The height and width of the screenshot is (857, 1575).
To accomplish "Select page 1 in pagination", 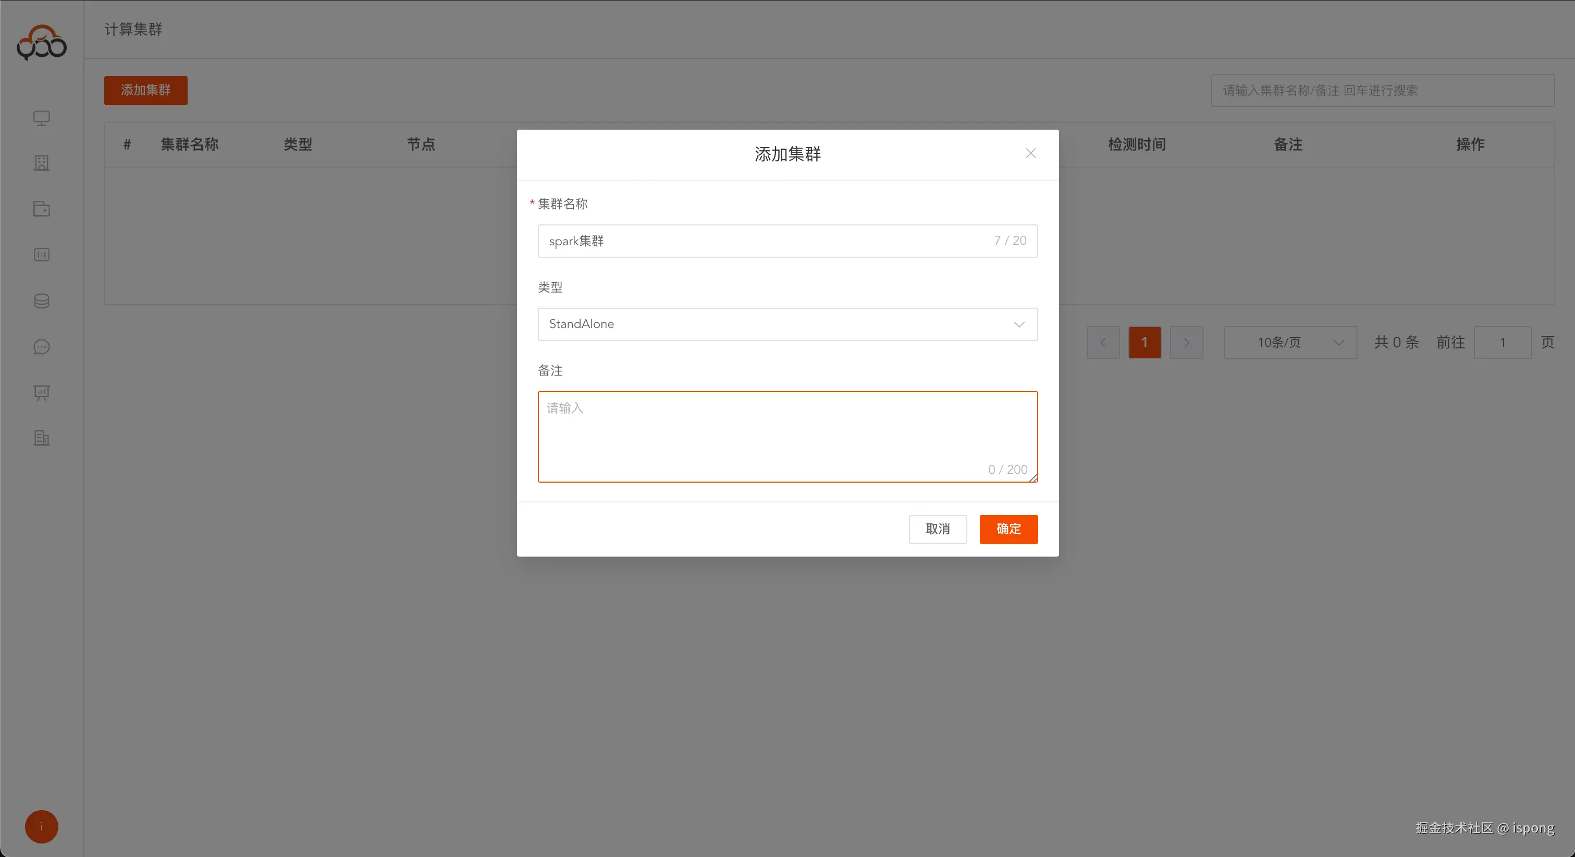I will (x=1145, y=343).
